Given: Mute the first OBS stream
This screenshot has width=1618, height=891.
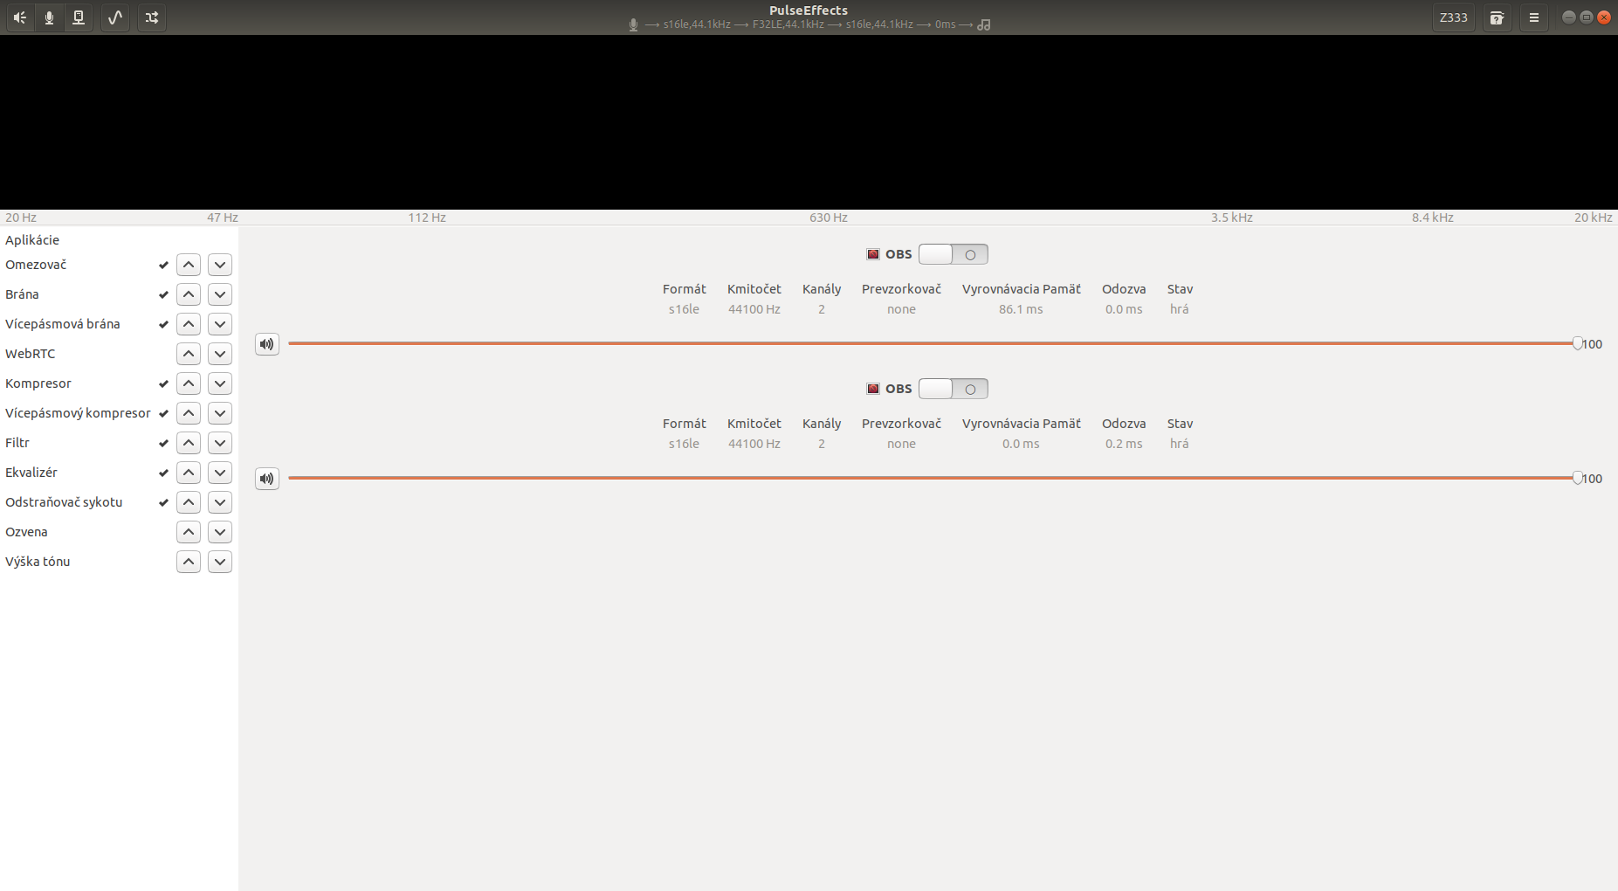Looking at the screenshot, I should tap(267, 344).
